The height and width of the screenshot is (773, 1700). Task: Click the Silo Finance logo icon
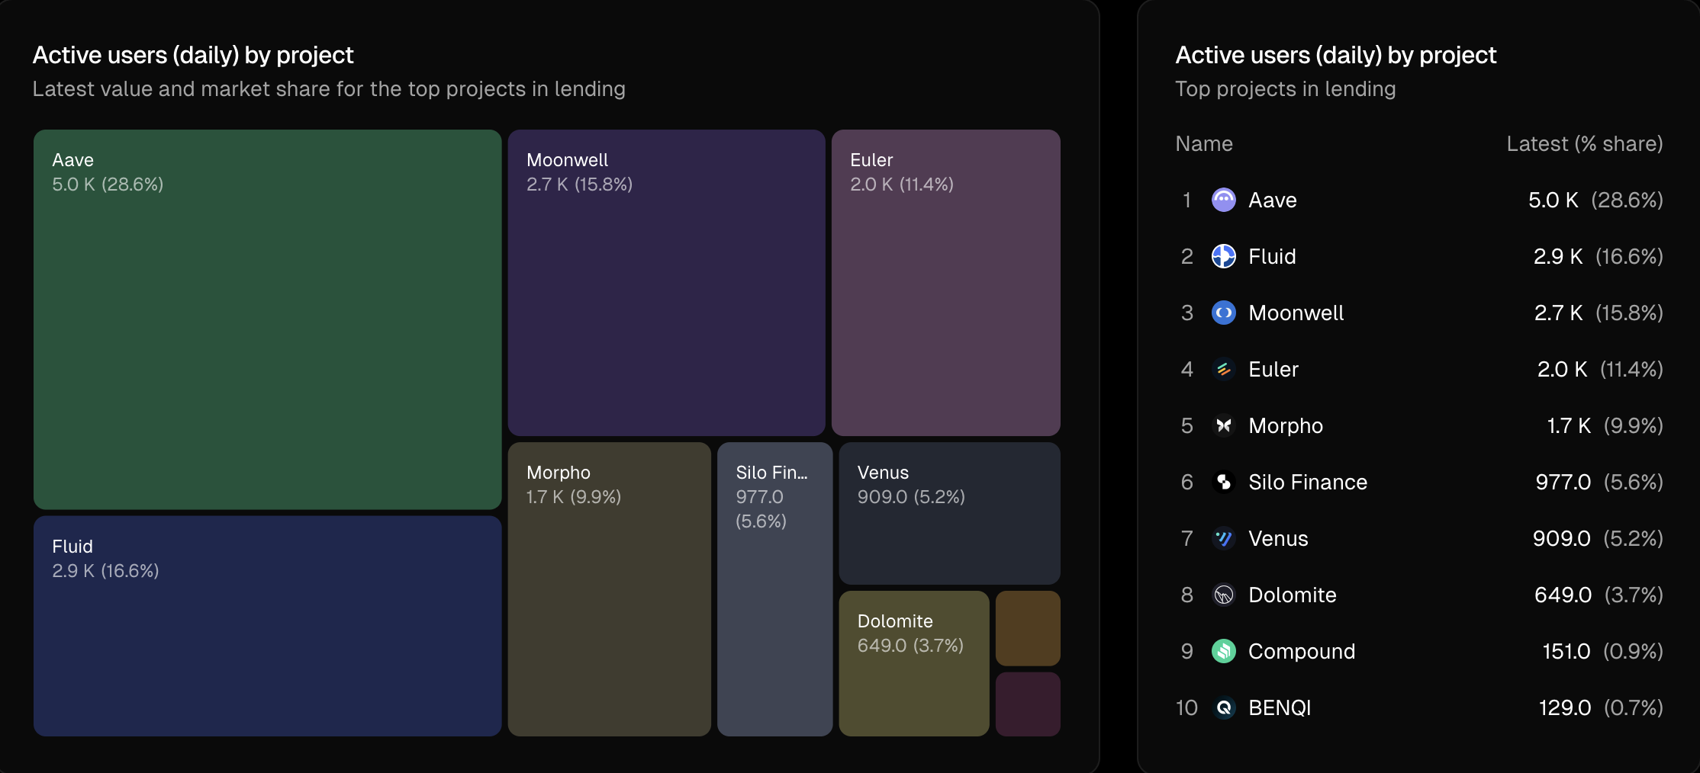(1223, 483)
